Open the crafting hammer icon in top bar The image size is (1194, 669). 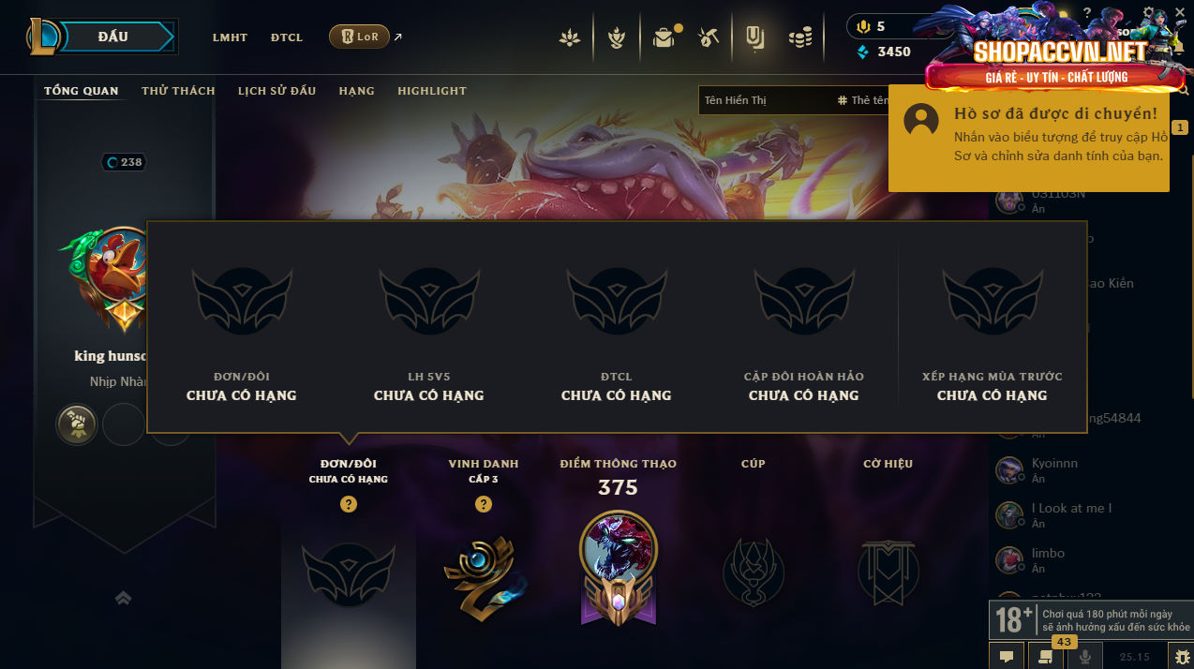[x=708, y=37]
